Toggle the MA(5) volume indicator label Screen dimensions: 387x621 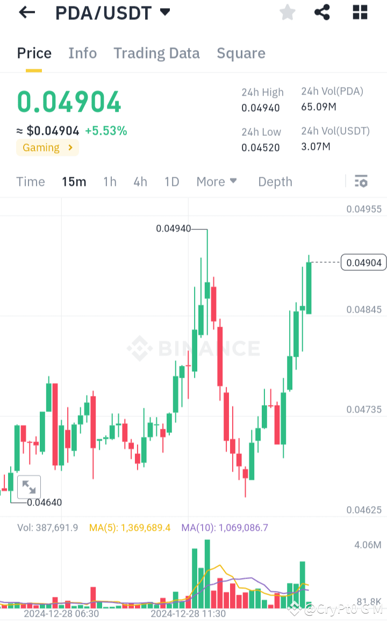[129, 528]
